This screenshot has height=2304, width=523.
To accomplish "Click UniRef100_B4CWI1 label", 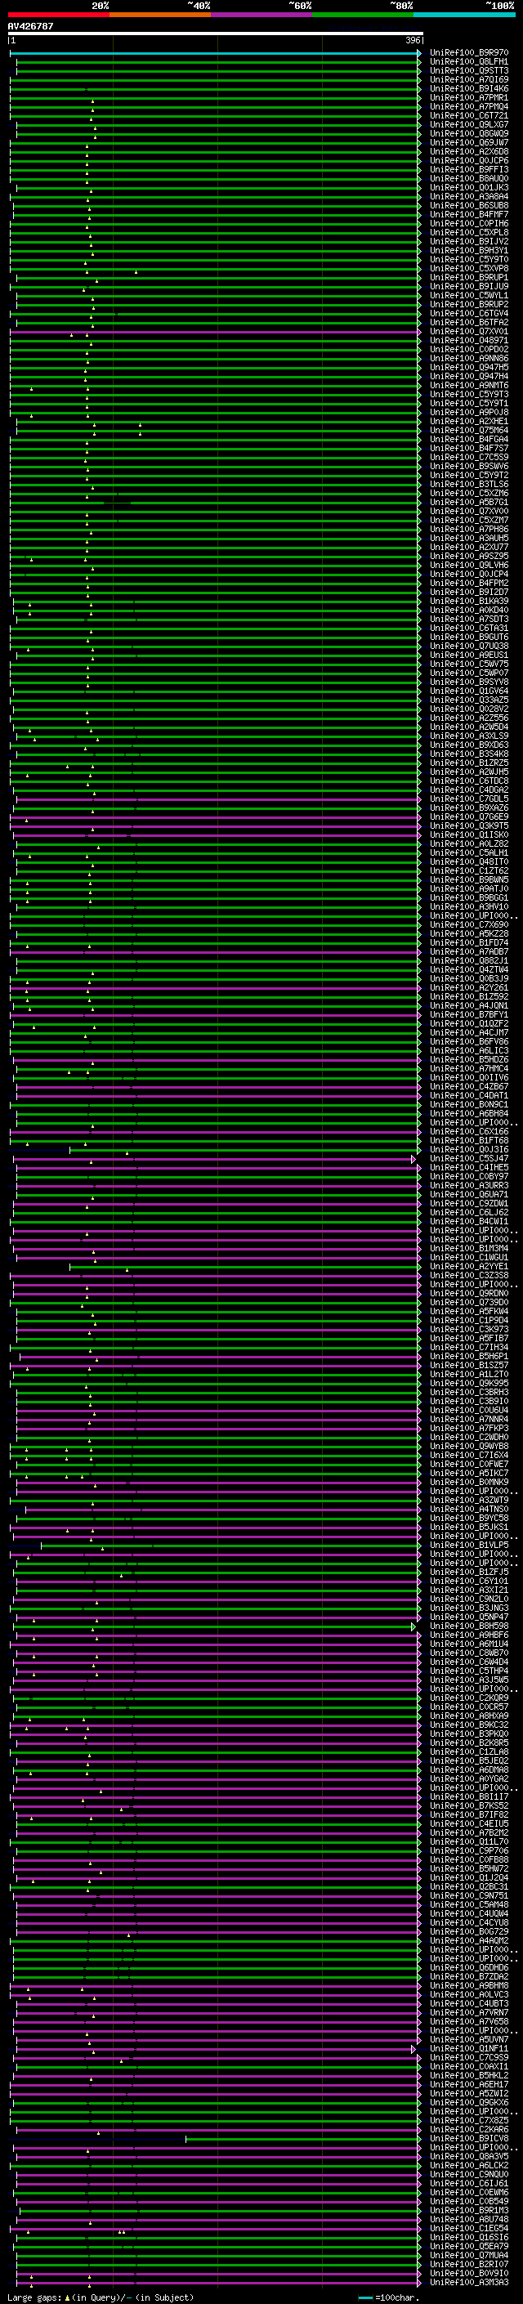I will pos(468,1221).
